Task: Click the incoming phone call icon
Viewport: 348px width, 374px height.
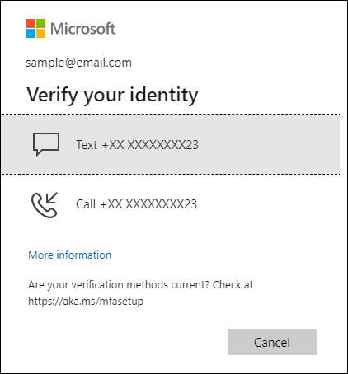Action: pyautogui.click(x=45, y=205)
